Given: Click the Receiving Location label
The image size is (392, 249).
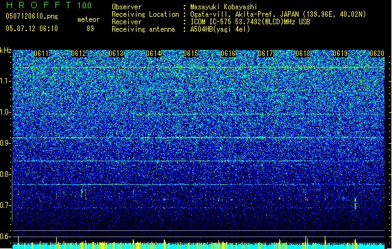Looking at the screenshot, I should coord(145,14).
